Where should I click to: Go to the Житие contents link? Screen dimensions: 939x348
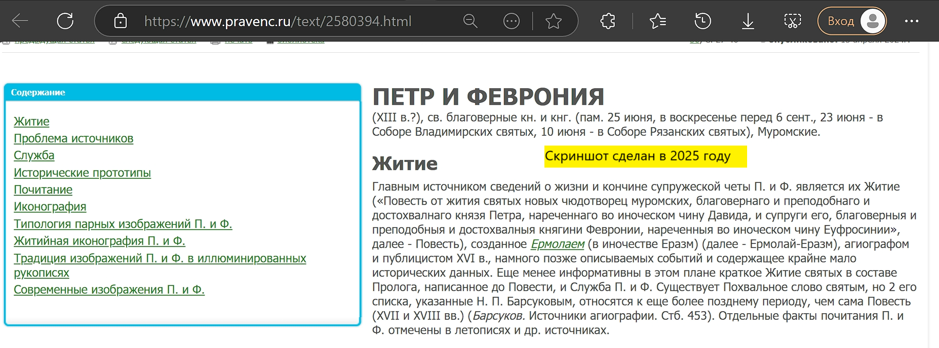pyautogui.click(x=32, y=121)
